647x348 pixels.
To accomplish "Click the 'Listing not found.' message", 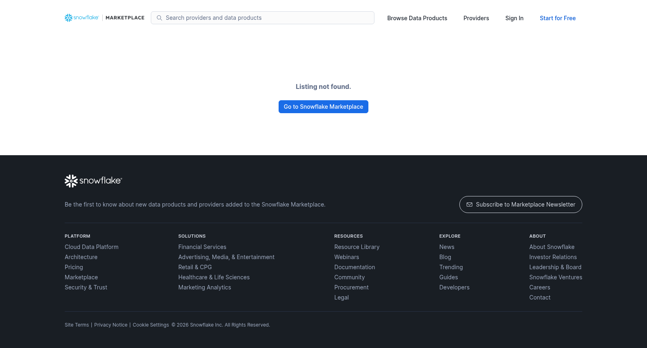I will [323, 86].
